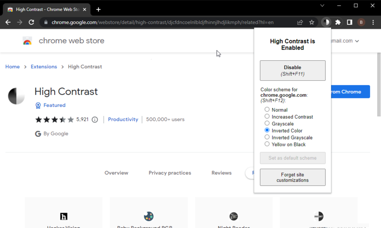Open the Reviews tab

click(221, 173)
